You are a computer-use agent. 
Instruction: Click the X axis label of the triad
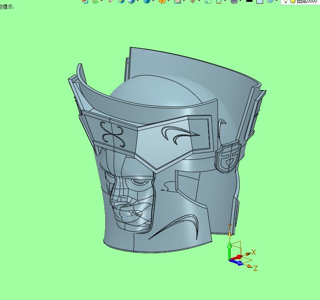[254, 252]
